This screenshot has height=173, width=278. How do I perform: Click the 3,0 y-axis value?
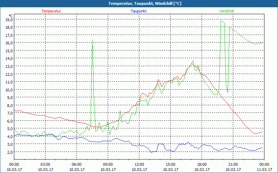click(x=10, y=144)
